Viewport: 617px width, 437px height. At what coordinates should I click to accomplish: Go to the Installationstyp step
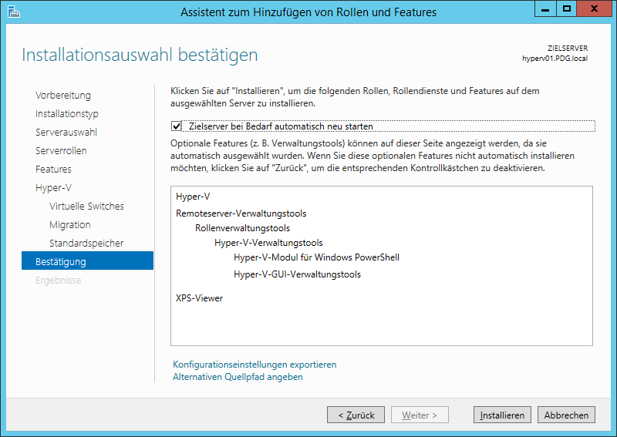pyautogui.click(x=67, y=114)
